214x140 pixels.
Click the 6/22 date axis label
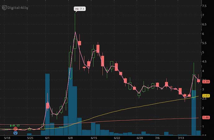[x=117, y=138]
